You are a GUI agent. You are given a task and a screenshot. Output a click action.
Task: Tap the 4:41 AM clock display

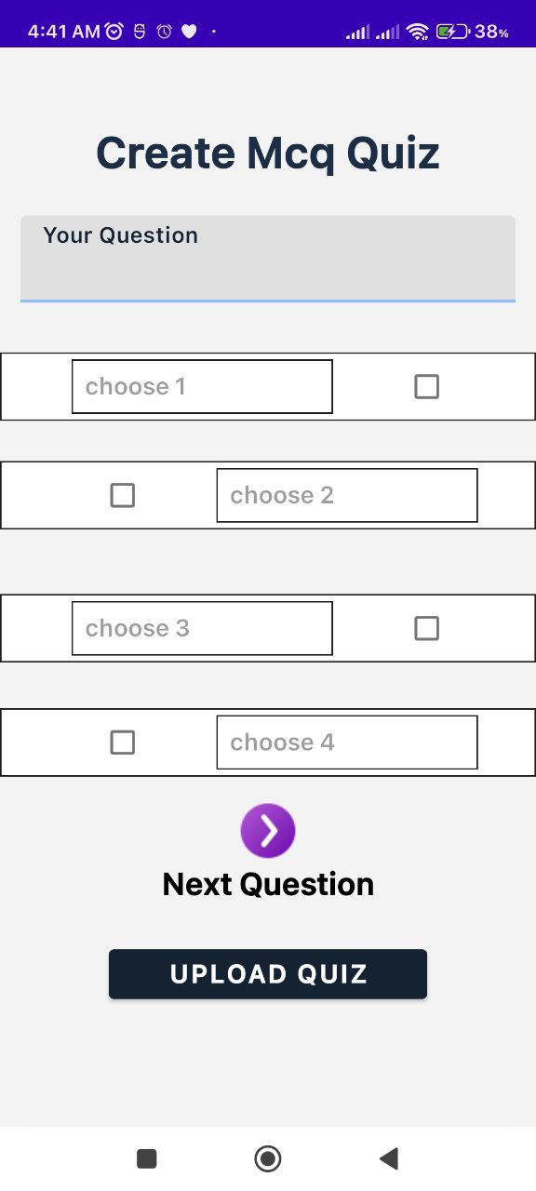click(x=62, y=30)
